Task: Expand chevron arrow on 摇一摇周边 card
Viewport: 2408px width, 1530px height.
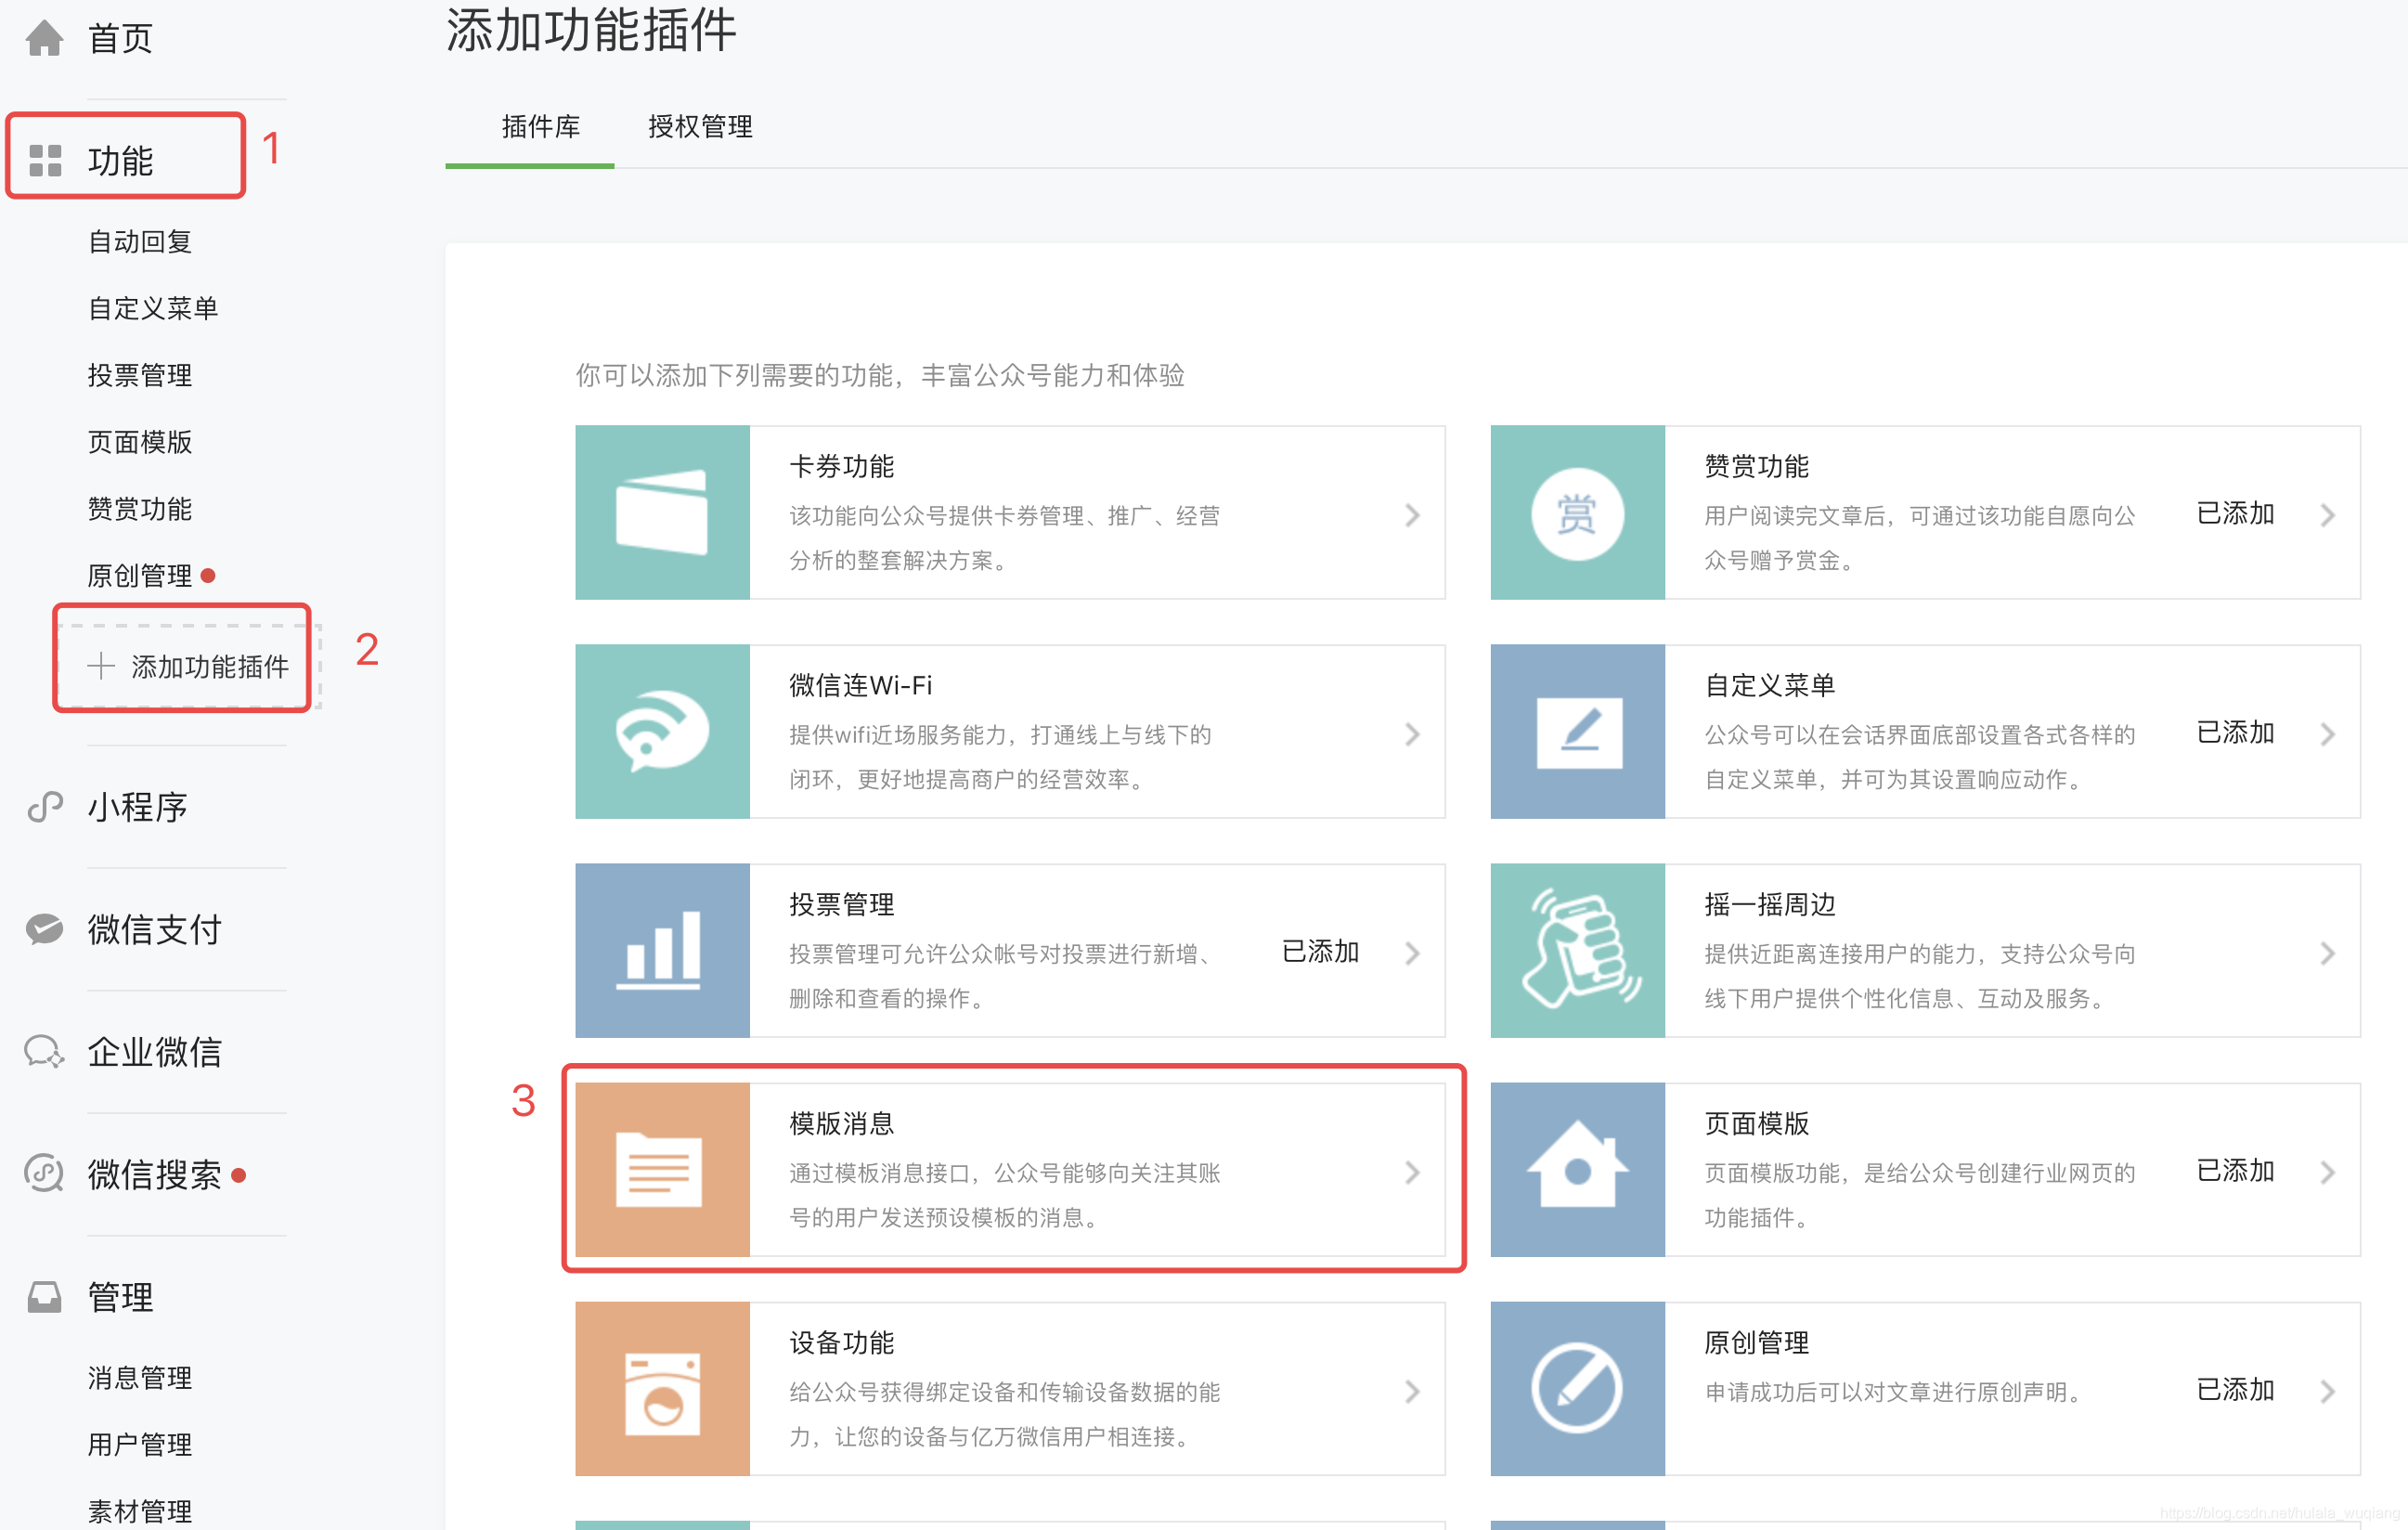Action: pos(2327,953)
